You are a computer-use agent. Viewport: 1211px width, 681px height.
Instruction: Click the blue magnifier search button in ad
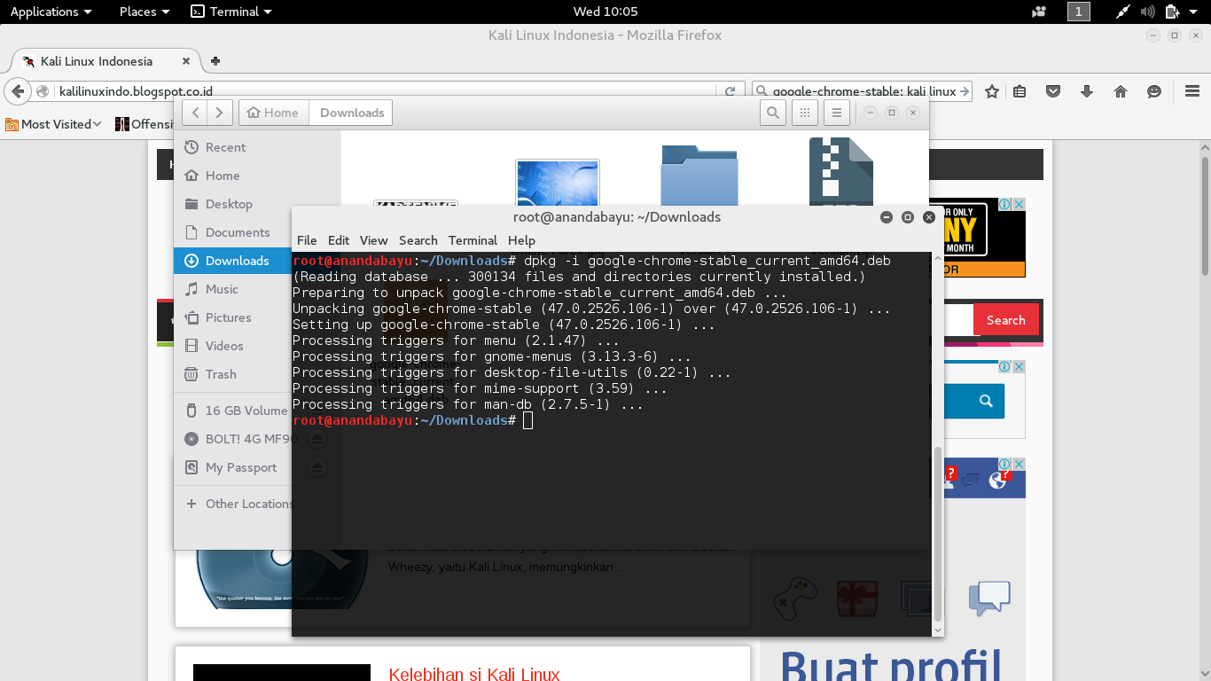pyautogui.click(x=985, y=401)
